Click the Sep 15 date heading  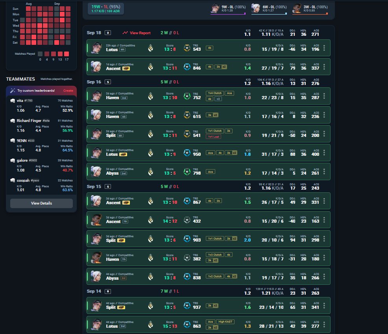(94, 186)
